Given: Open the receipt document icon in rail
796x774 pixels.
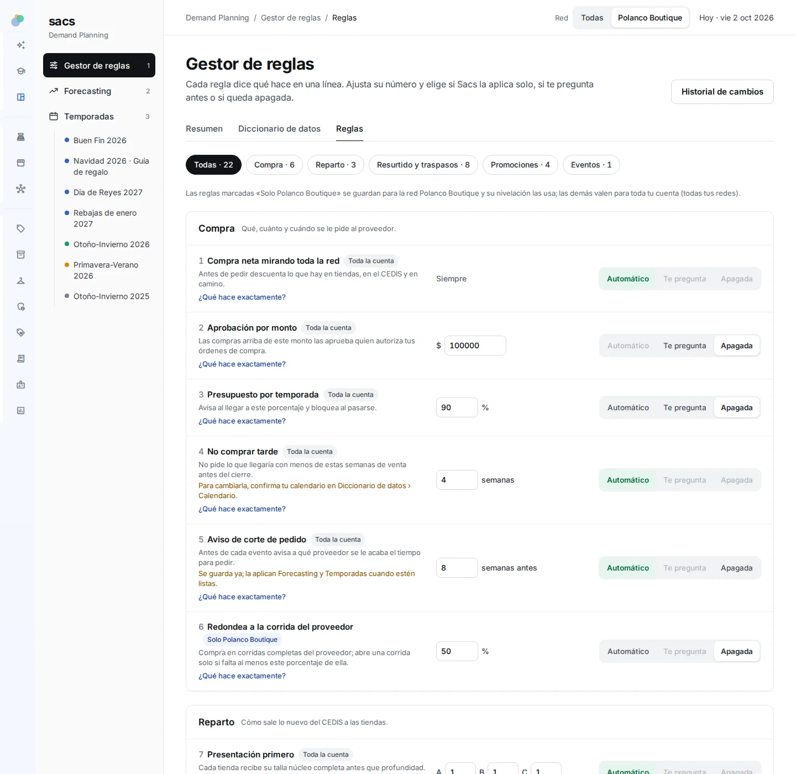Looking at the screenshot, I should pyautogui.click(x=21, y=359).
